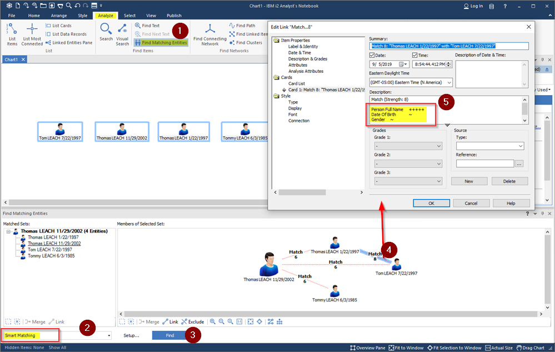Click the Zoom In magnifier in the members toolbar

pyautogui.click(x=213, y=321)
